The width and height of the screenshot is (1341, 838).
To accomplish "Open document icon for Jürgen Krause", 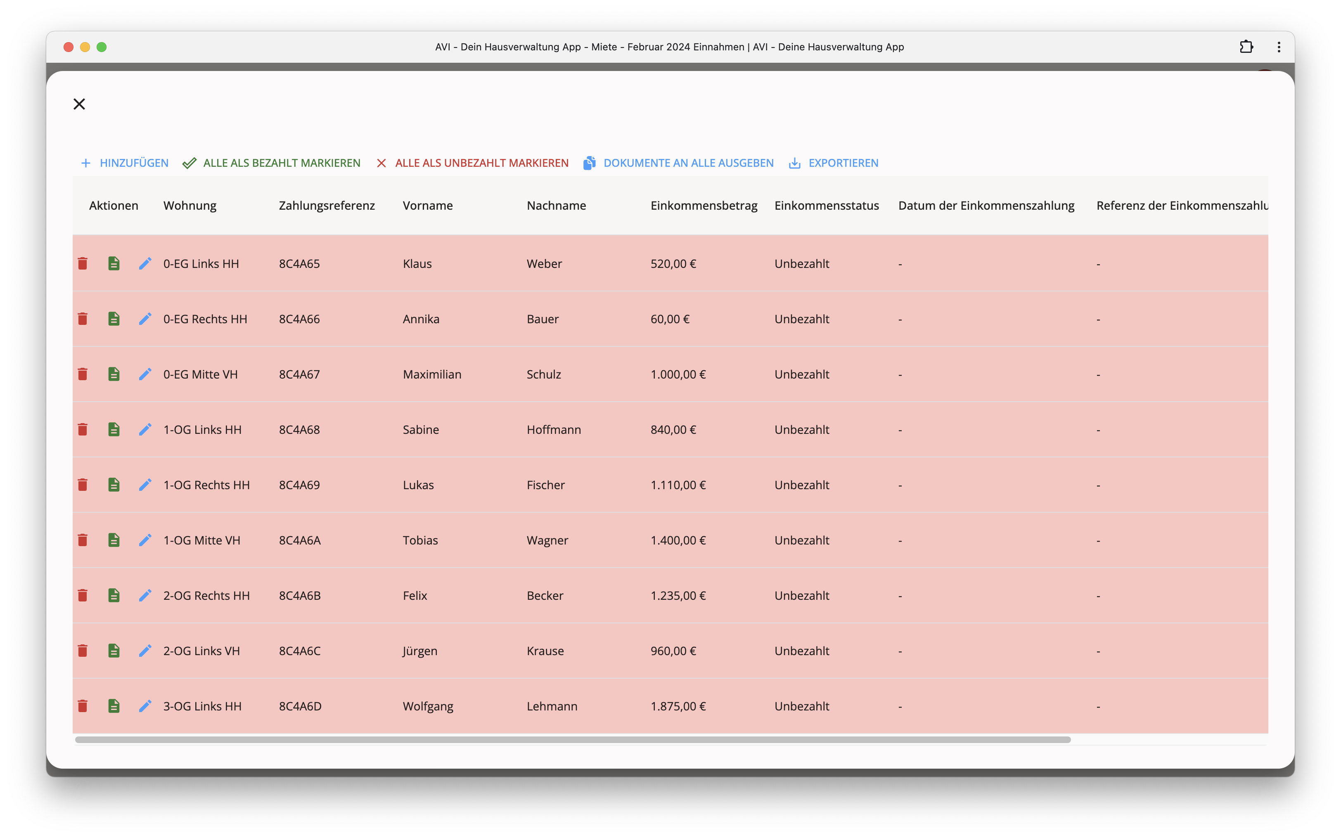I will coord(114,651).
